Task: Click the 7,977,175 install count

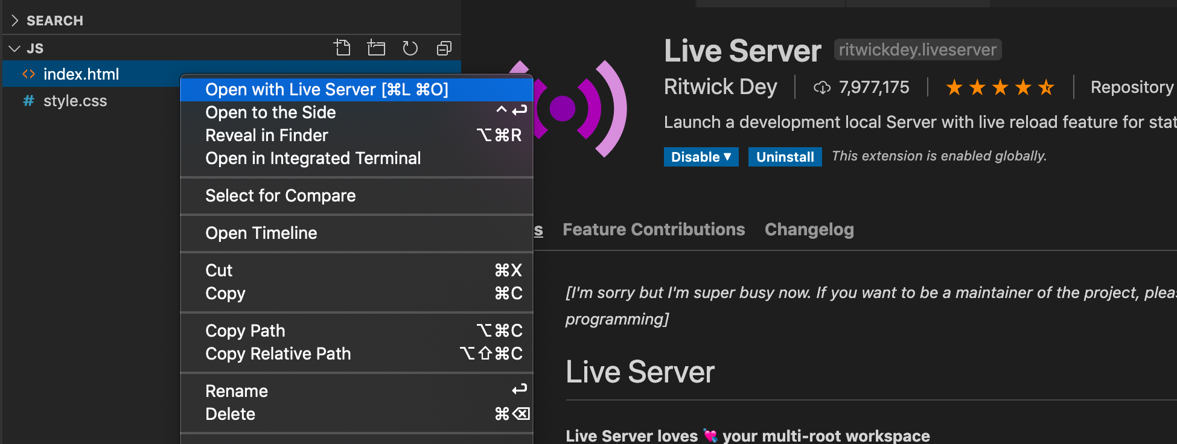Action: click(873, 87)
